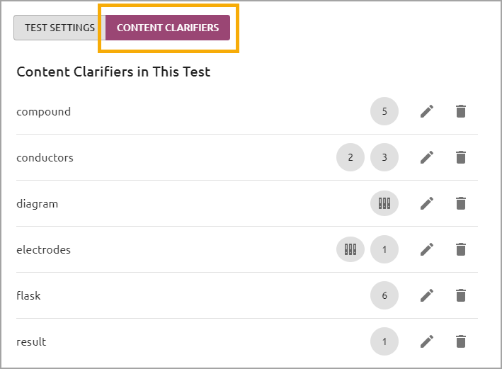Image resolution: width=502 pixels, height=369 pixels.
Task: Edit the flask clarifier
Action: point(427,295)
